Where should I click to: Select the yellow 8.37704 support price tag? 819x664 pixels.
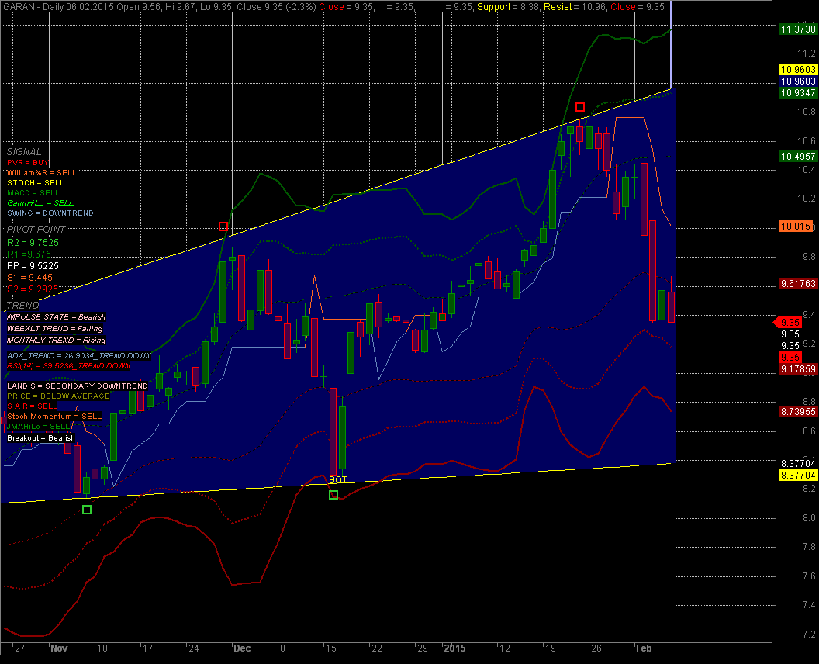click(797, 475)
